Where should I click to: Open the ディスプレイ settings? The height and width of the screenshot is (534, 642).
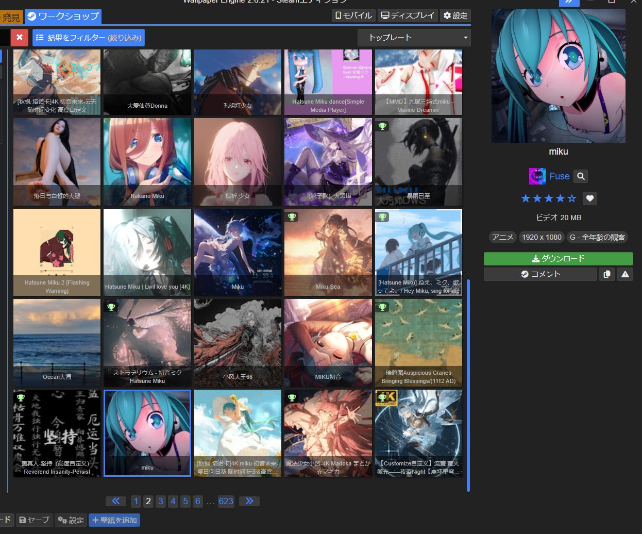(x=408, y=15)
